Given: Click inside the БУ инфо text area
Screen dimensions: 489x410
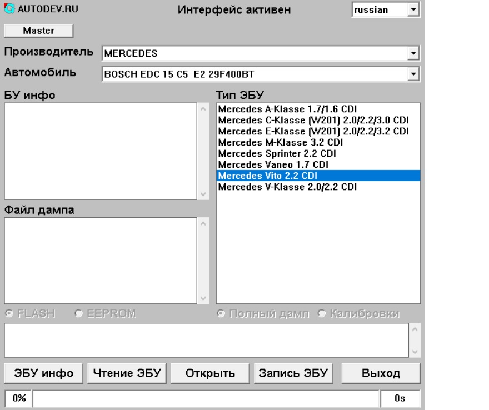Looking at the screenshot, I should point(100,150).
